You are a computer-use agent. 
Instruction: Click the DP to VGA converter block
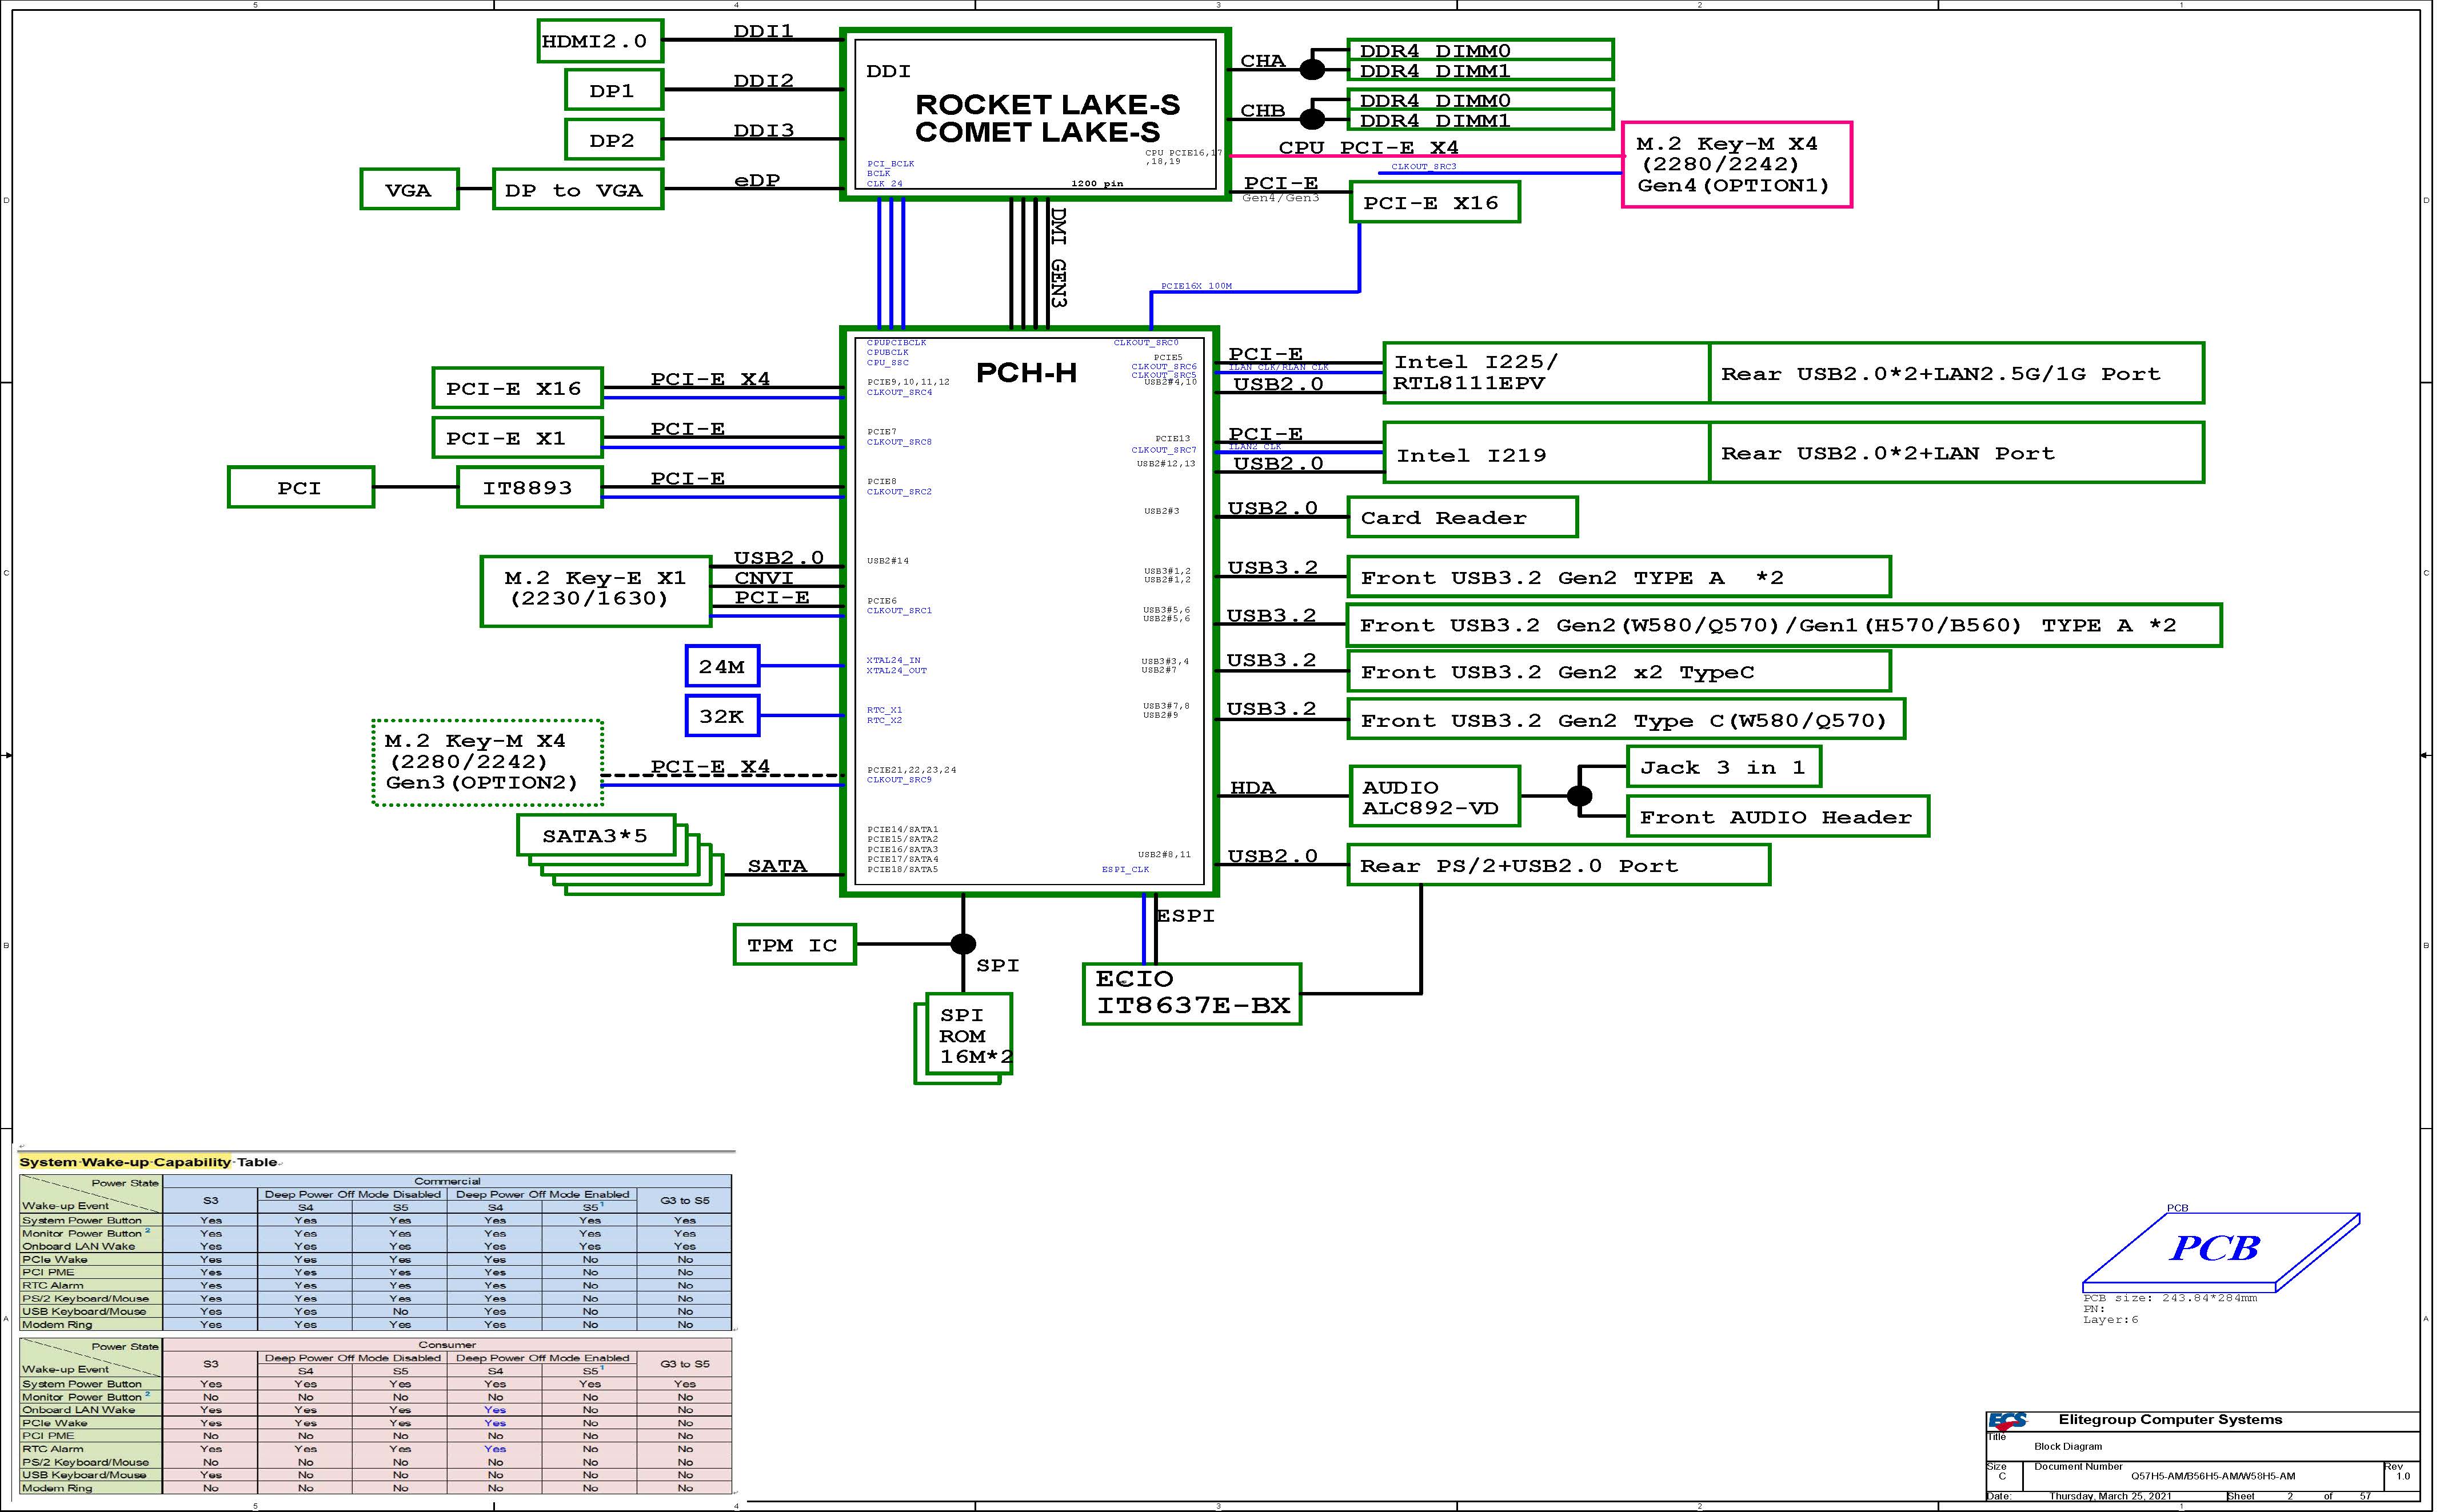(x=577, y=190)
